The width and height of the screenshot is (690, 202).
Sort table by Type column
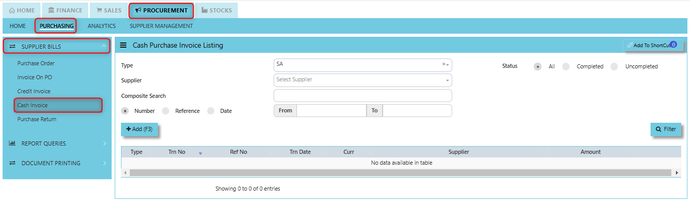click(137, 152)
